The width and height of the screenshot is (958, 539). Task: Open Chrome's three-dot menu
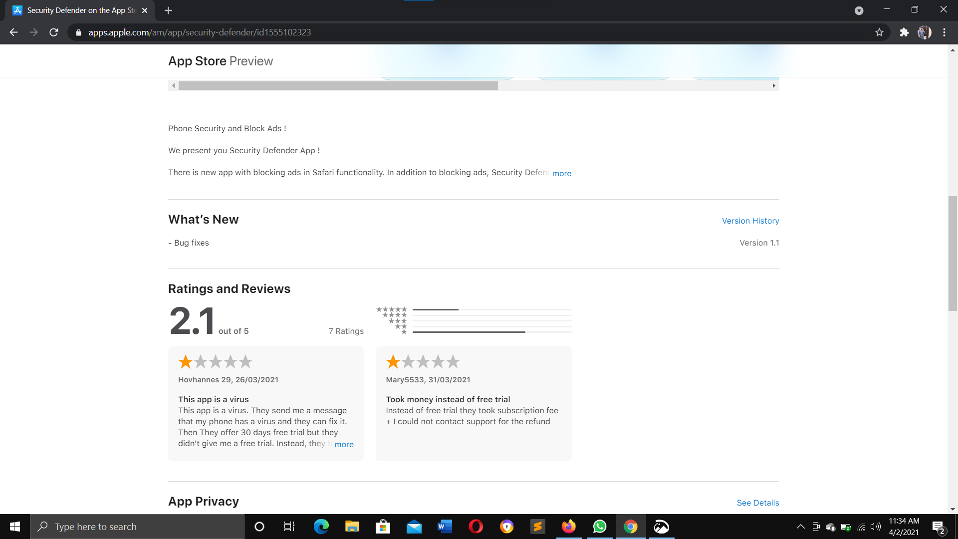point(944,32)
